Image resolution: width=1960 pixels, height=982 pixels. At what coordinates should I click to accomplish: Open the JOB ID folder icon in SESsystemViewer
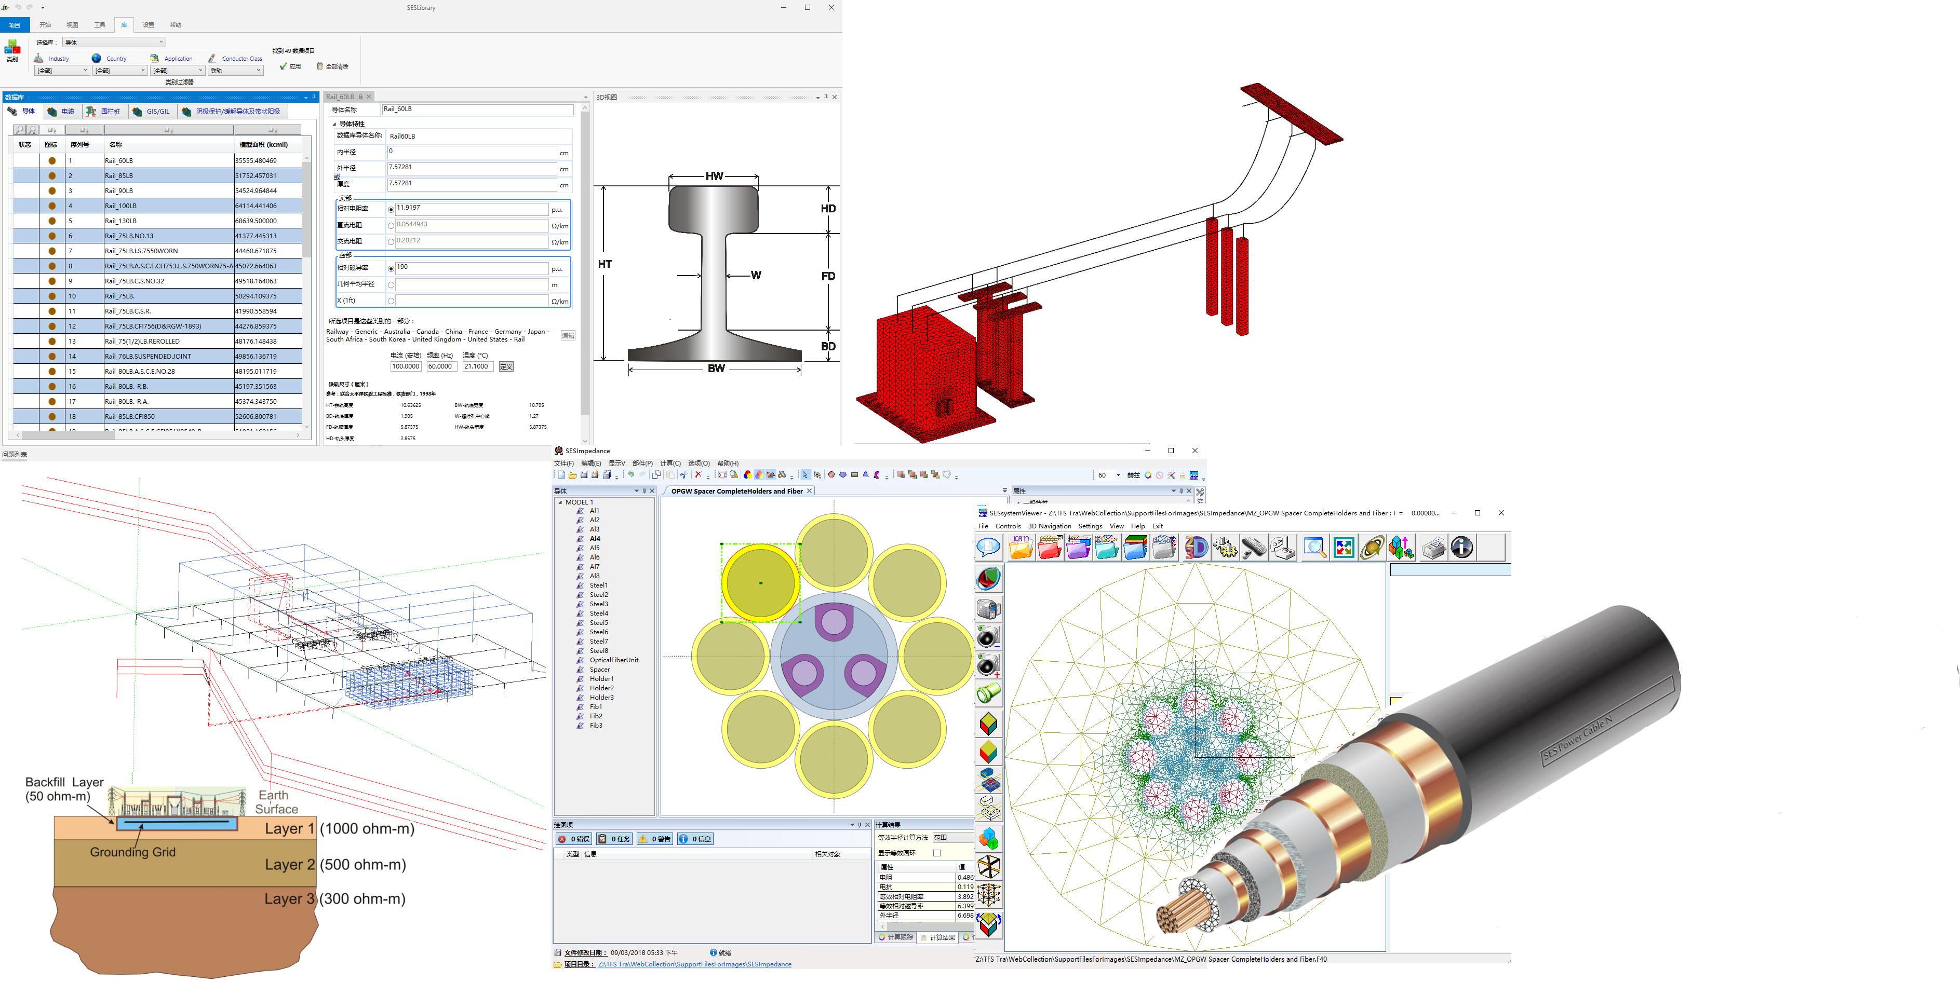[x=1021, y=548]
